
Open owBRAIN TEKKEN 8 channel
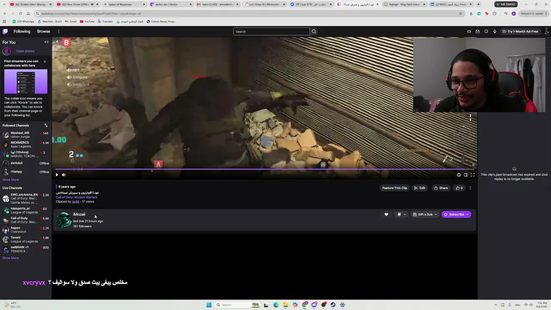pos(25,249)
